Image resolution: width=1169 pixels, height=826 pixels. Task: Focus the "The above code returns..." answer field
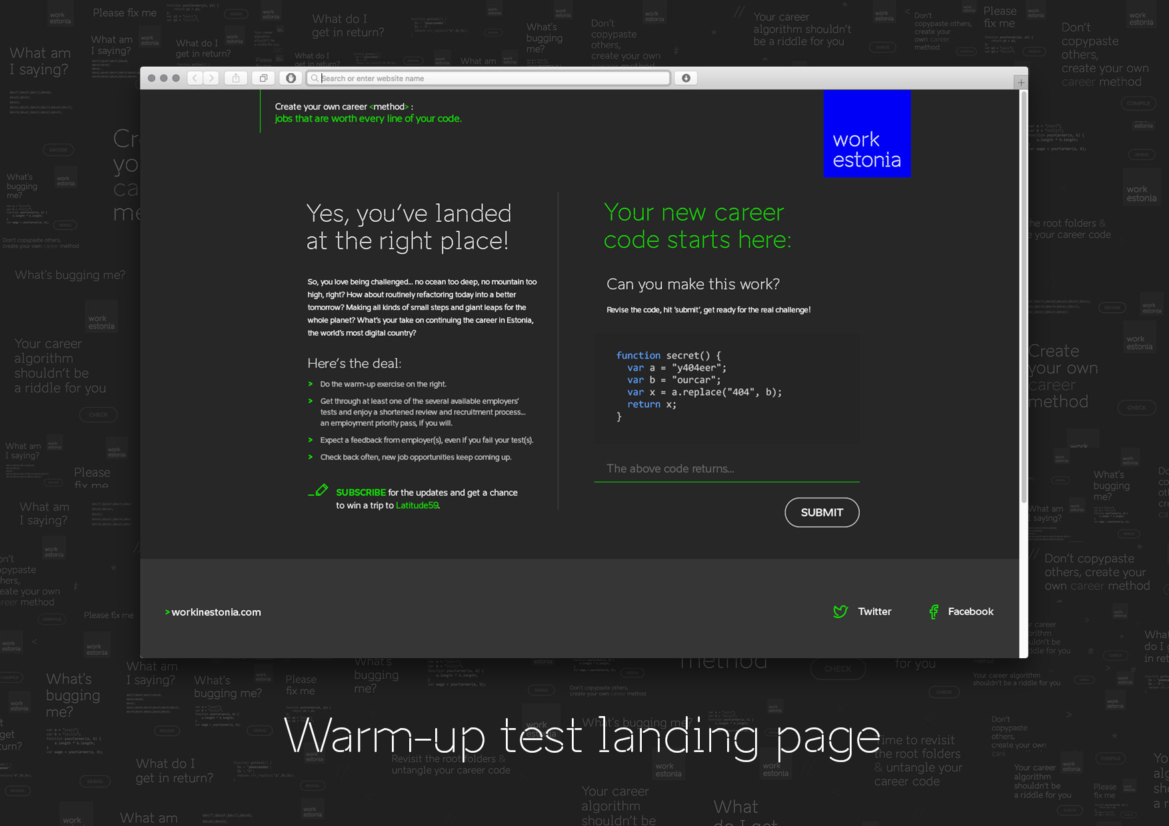pos(726,469)
